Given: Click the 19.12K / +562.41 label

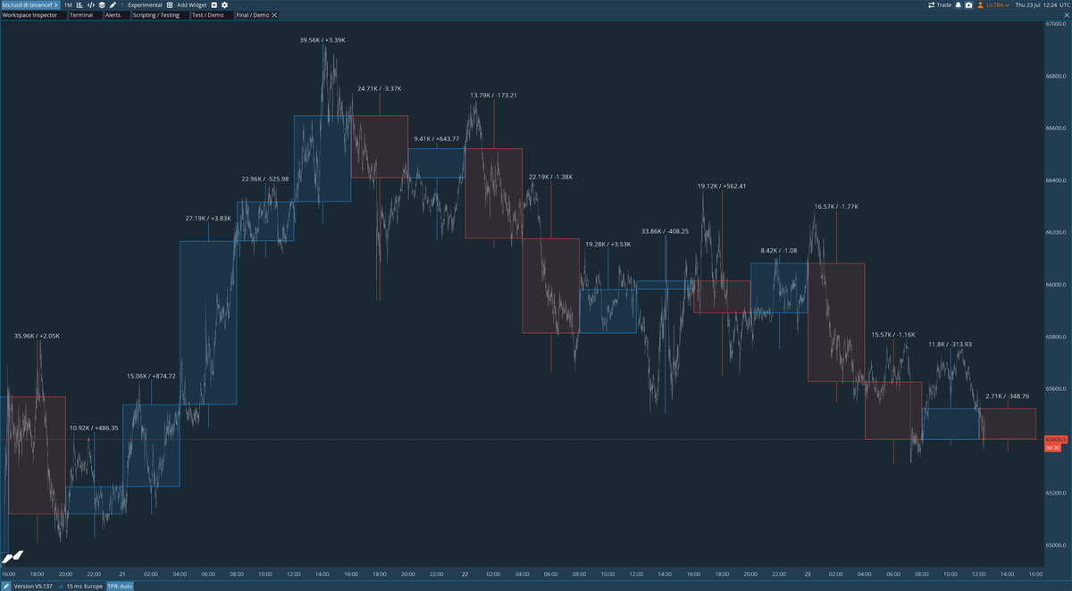Looking at the screenshot, I should 722,186.
